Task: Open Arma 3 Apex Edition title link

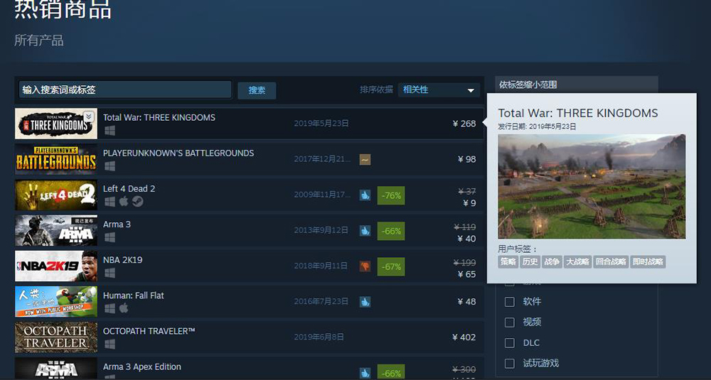Action: click(x=142, y=367)
